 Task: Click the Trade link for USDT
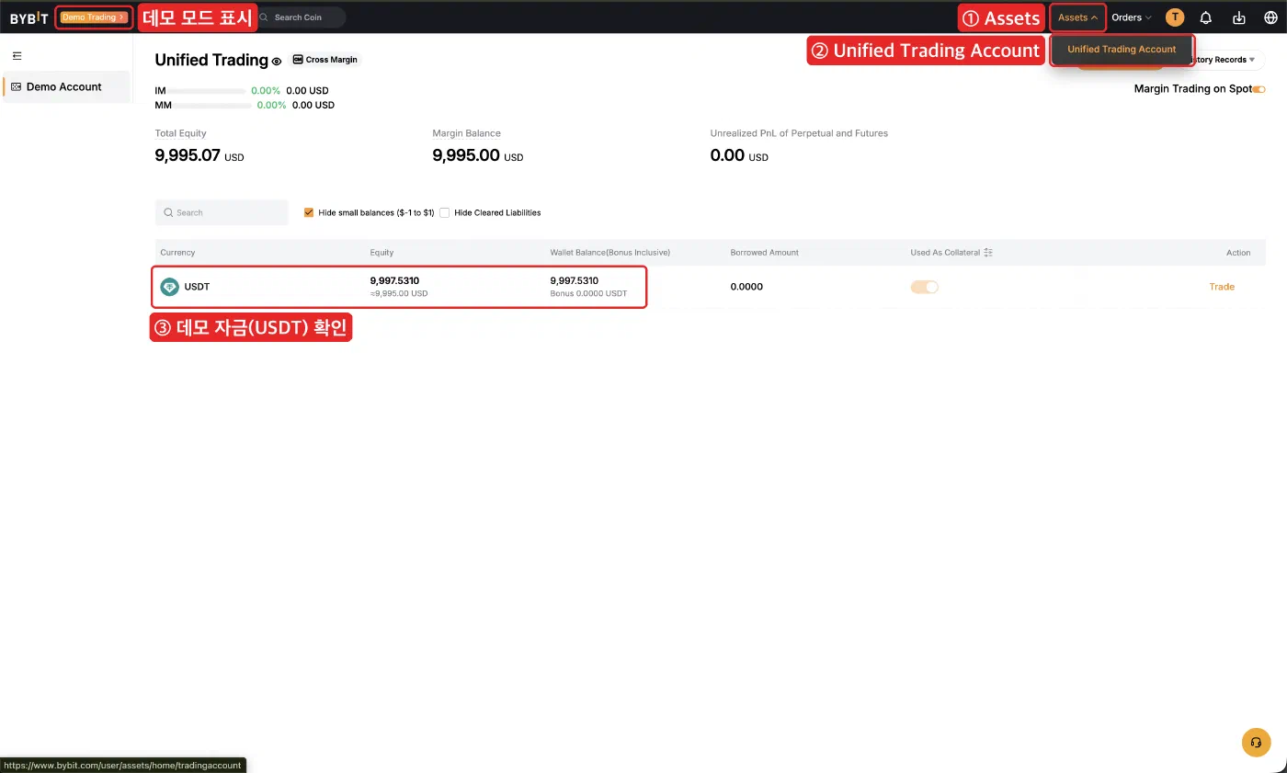pos(1222,287)
